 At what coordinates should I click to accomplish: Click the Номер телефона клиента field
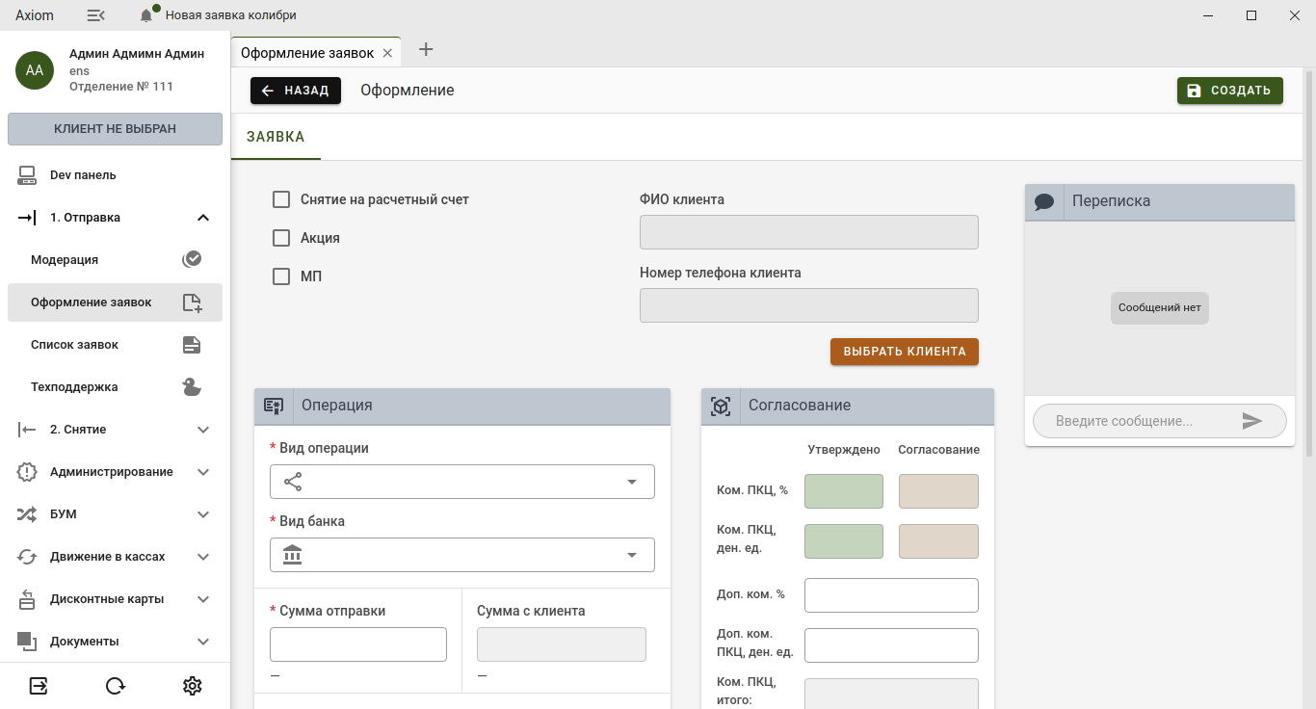click(809, 305)
